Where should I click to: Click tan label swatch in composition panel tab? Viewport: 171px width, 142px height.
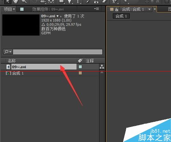click(x=112, y=9)
